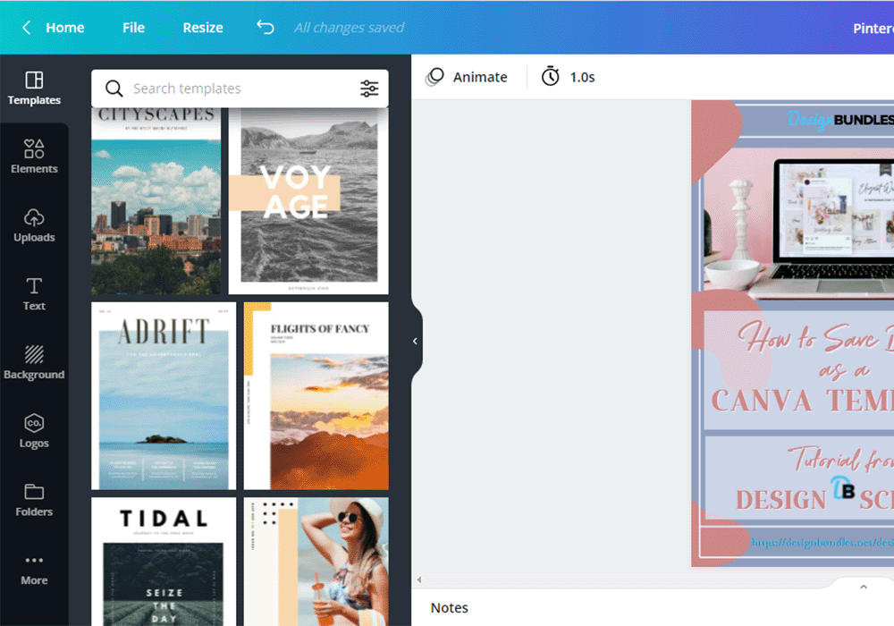Select the beach woman template thumbnail
Viewport: 894px width, 626px height.
coord(316,562)
